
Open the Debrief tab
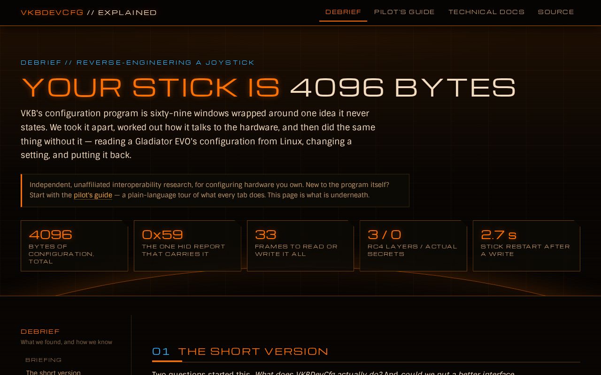tap(343, 12)
